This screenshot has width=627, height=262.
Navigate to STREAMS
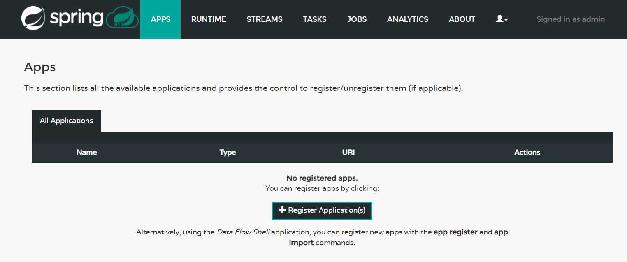tap(265, 19)
